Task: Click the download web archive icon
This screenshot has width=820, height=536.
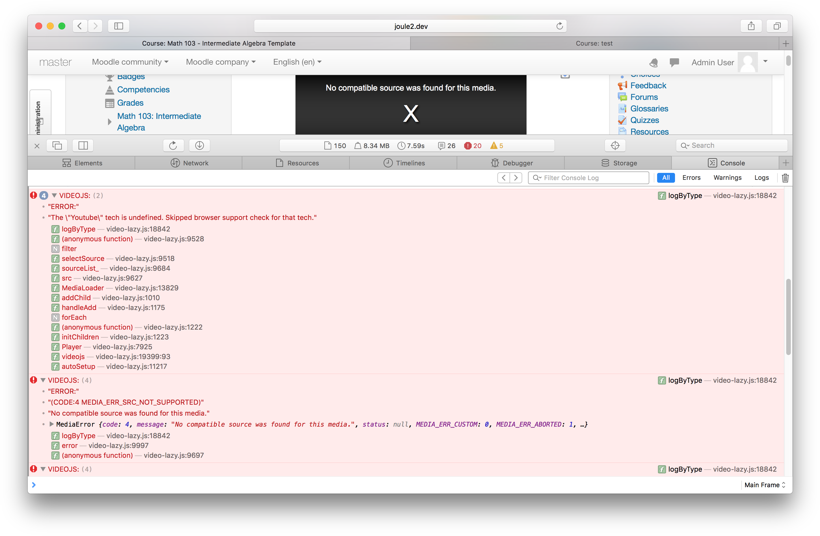Action: (200, 146)
